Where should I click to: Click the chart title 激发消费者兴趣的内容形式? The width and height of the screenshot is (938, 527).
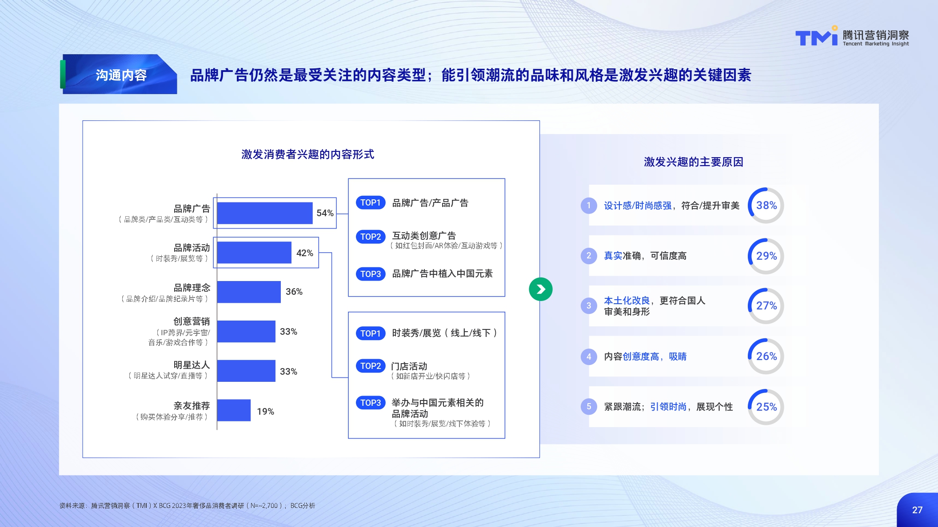pyautogui.click(x=307, y=155)
